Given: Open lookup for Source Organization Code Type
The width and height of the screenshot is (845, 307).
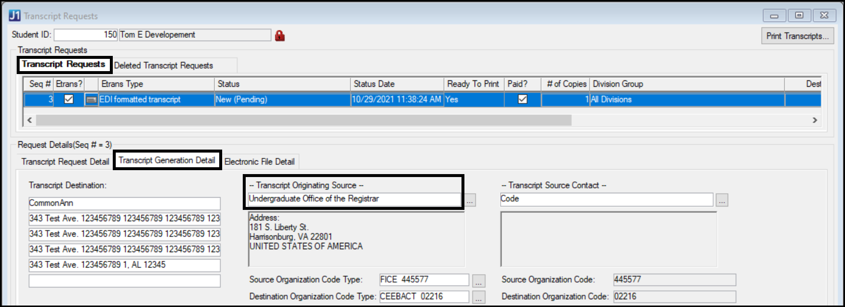Looking at the screenshot, I should [x=479, y=281].
